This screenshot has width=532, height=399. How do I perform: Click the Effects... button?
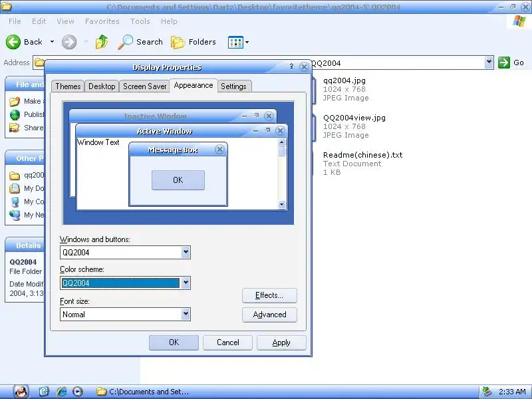[269, 295]
